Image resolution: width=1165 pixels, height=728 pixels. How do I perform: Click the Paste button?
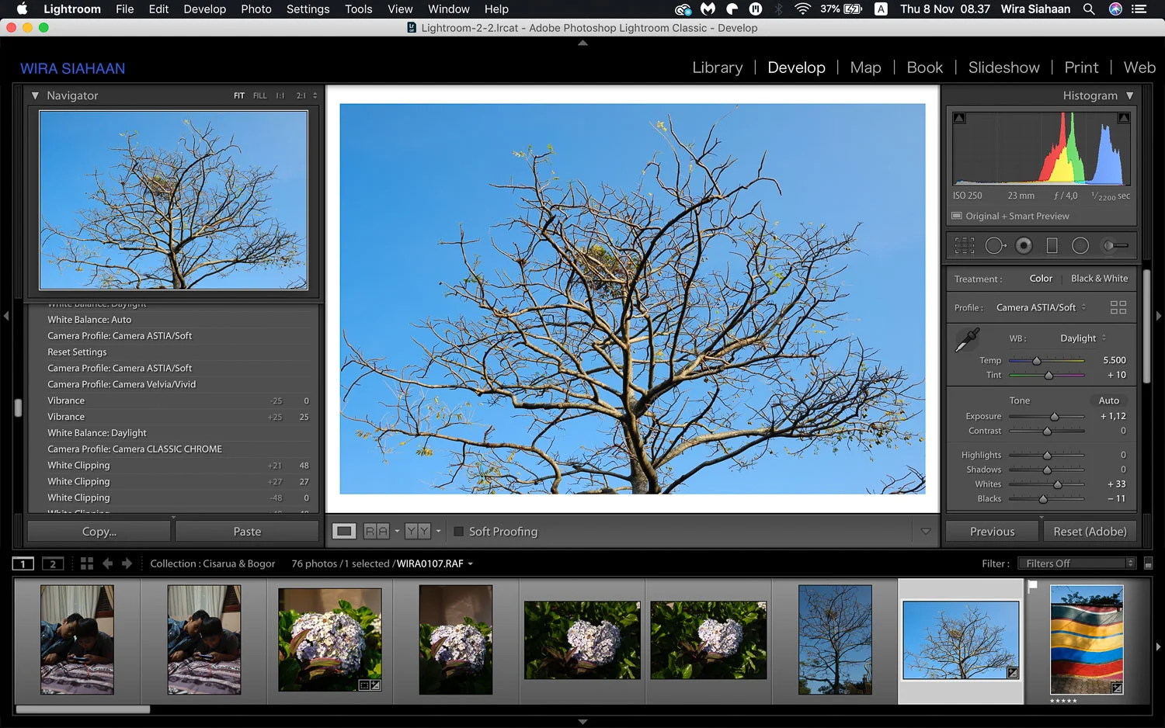tap(247, 532)
